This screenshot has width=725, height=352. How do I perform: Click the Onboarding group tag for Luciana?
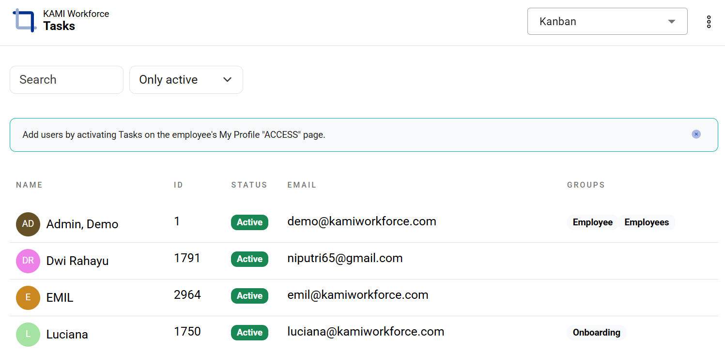[x=597, y=333]
